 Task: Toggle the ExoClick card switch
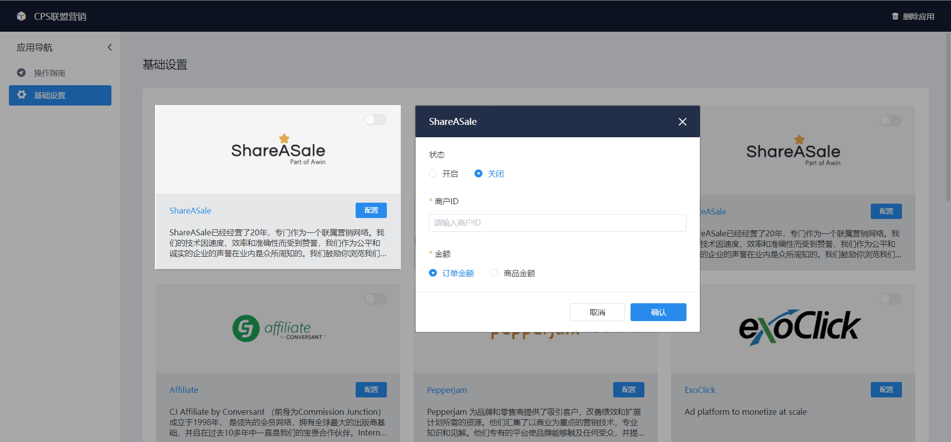tap(891, 299)
